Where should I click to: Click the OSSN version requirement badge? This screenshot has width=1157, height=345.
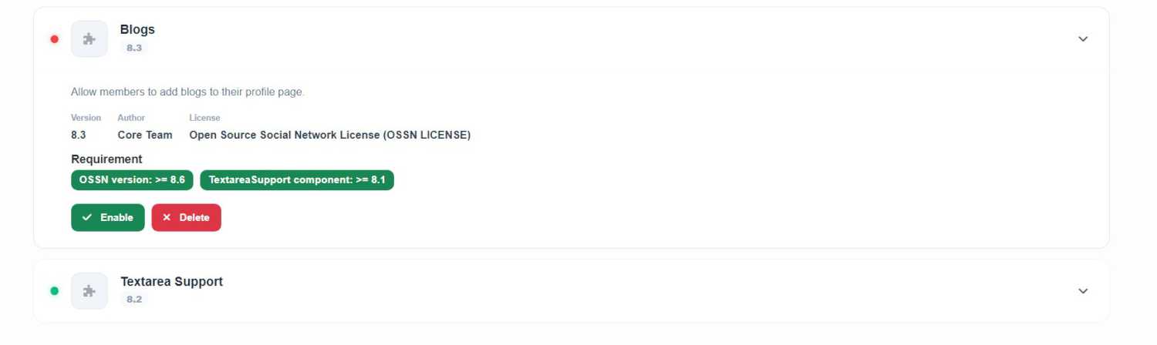132,180
